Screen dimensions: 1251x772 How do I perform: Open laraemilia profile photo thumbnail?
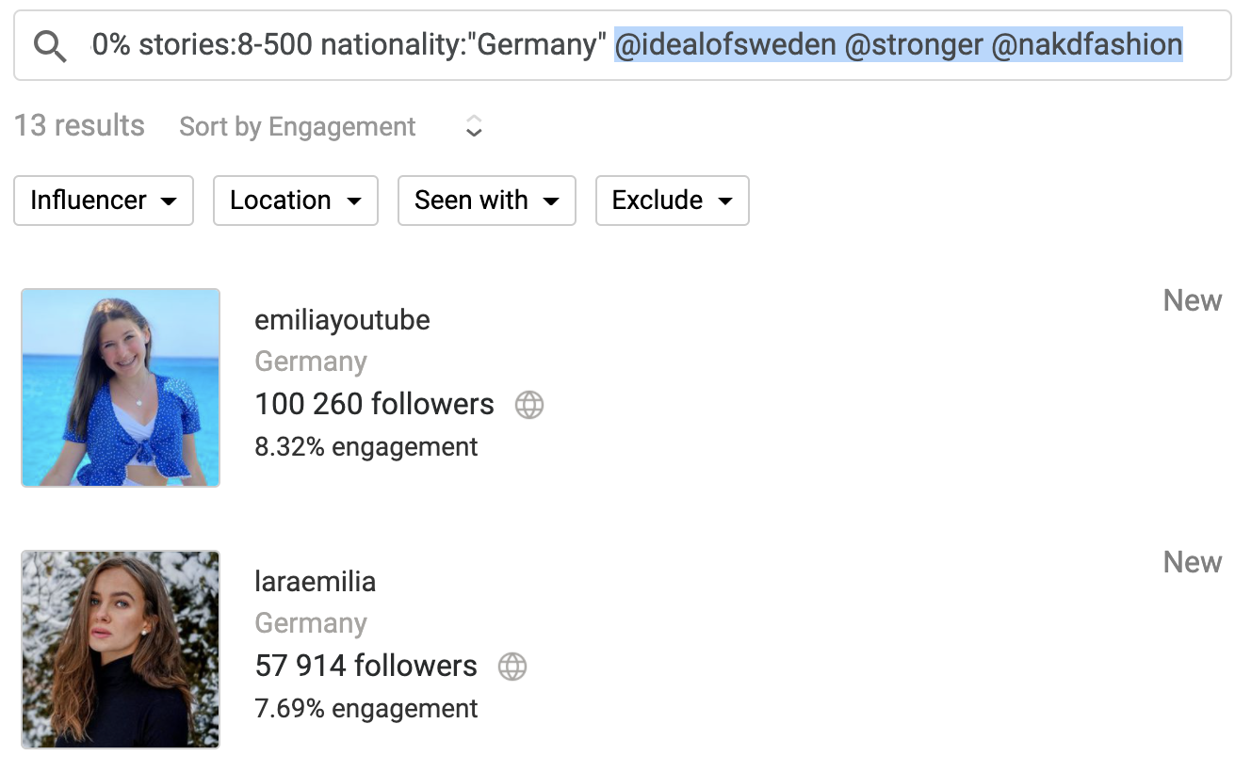pos(121,650)
